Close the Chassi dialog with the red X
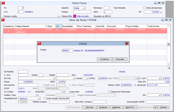The width and height of the screenshot is (174, 112). [127, 43]
